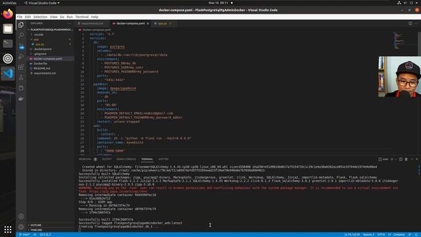Image resolution: width=421 pixels, height=237 pixels.
Task: Collapse the project root folder header
Action: click(x=51, y=30)
